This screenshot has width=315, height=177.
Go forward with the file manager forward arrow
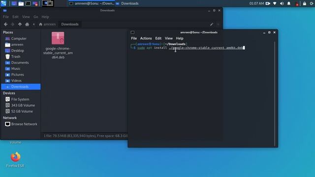pos(13,24)
